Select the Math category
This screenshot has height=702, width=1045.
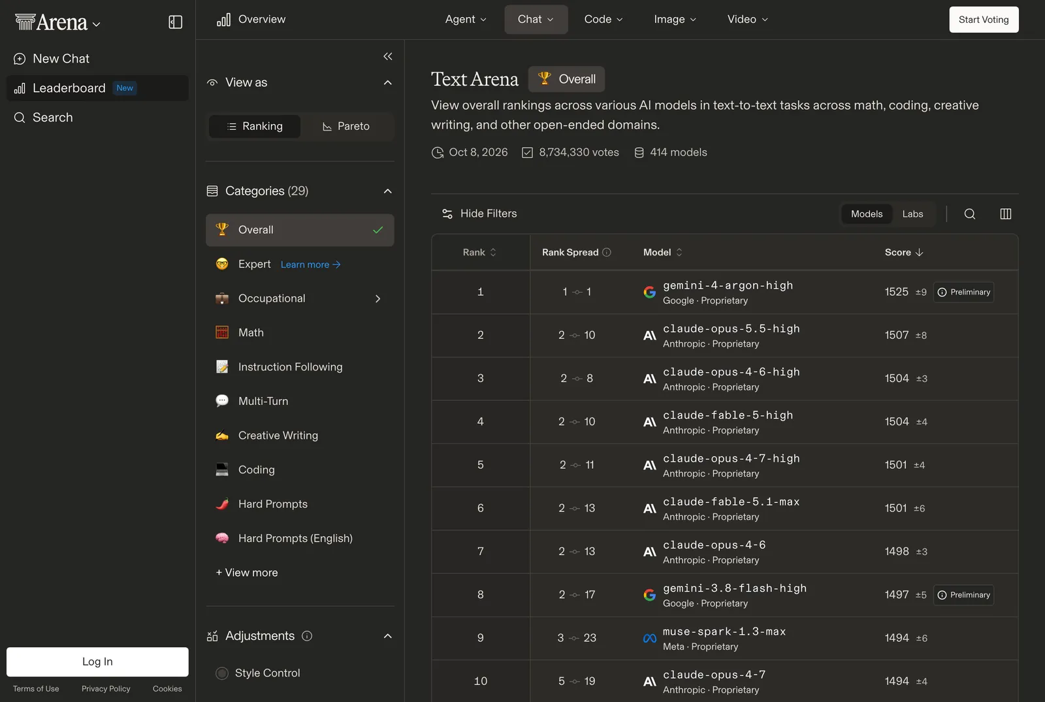coord(300,333)
